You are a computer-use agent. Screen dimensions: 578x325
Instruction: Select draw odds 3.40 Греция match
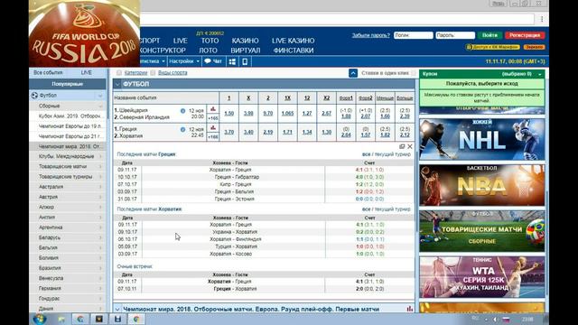tap(248, 132)
